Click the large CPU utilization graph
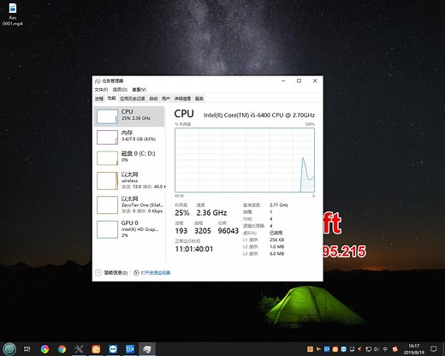Image resolution: width=445 pixels, height=356 pixels. coord(245,160)
